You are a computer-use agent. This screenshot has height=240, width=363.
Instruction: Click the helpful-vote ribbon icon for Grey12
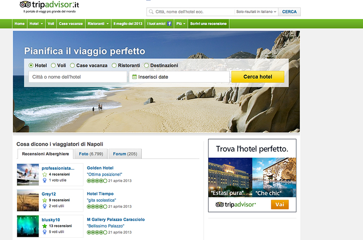coord(44,206)
